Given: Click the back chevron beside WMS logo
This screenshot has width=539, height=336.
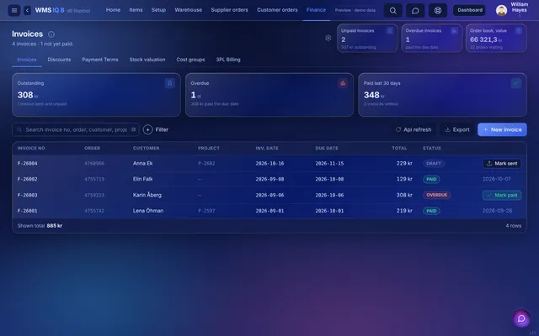Looking at the screenshot, I should pyautogui.click(x=27, y=10).
